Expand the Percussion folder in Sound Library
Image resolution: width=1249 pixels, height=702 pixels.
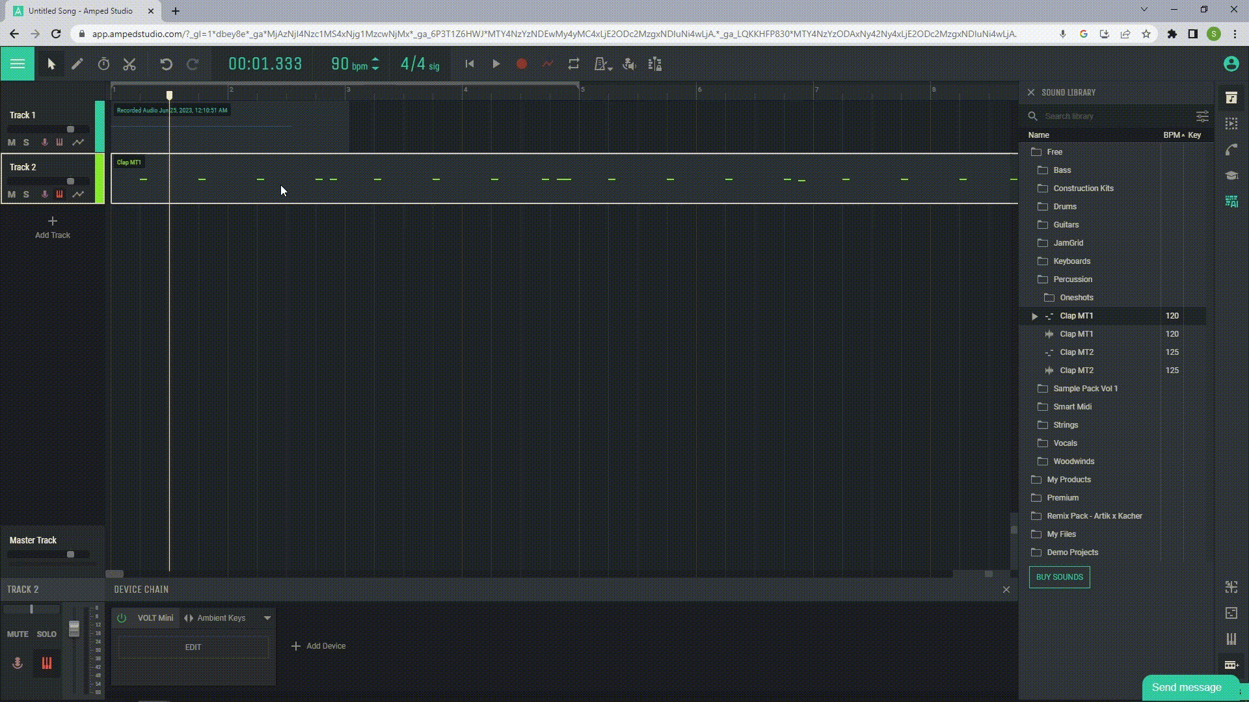(x=1072, y=279)
